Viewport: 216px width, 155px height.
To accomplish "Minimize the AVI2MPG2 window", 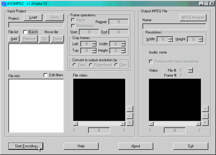I will pos(201,4).
